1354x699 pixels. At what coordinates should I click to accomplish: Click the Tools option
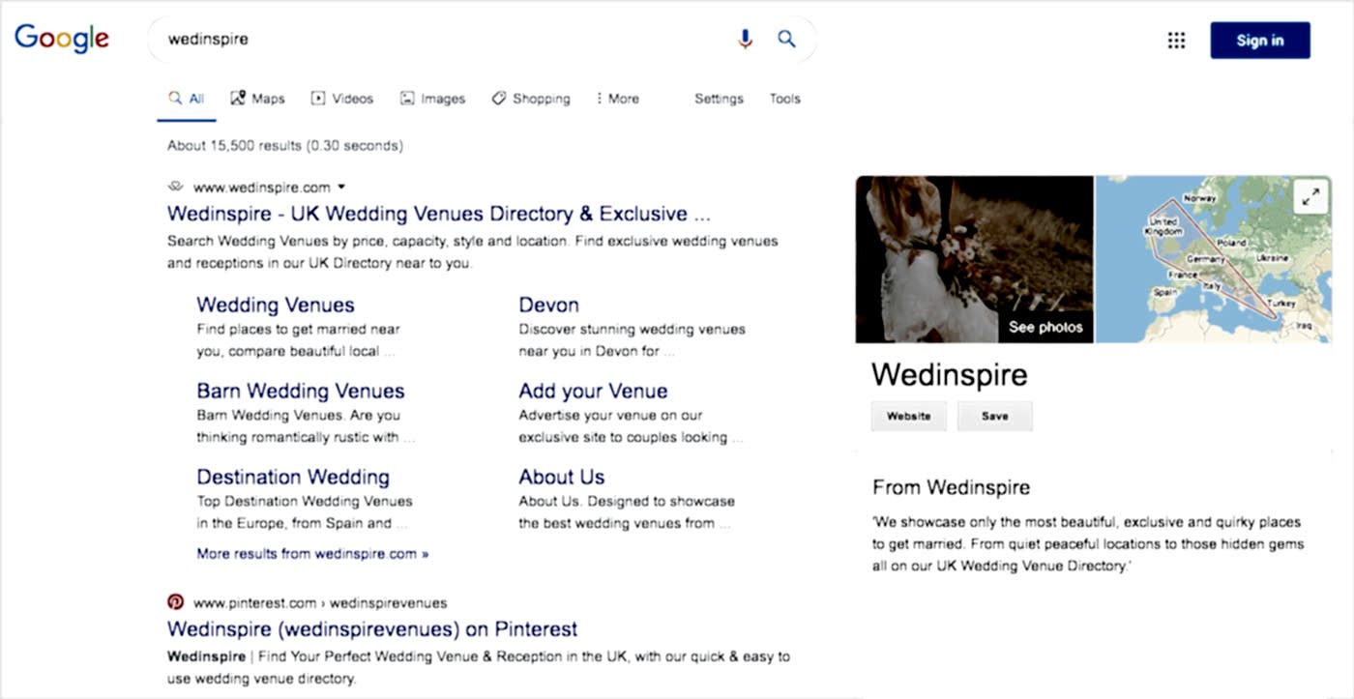pos(785,99)
